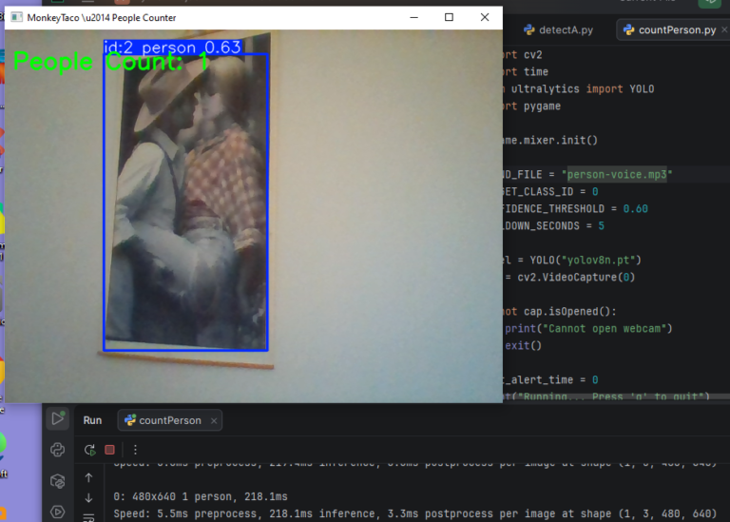
Task: Click the "id:2 person 0.63" detection label
Action: (172, 47)
